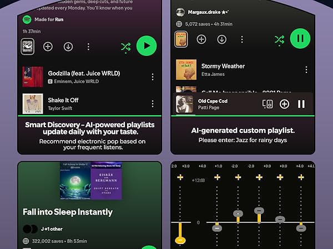The width and height of the screenshot is (333, 249).
Task: Open J +1 other collaborators
Action: pos(43,229)
